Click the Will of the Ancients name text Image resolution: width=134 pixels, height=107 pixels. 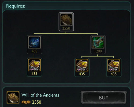[x=40, y=95]
